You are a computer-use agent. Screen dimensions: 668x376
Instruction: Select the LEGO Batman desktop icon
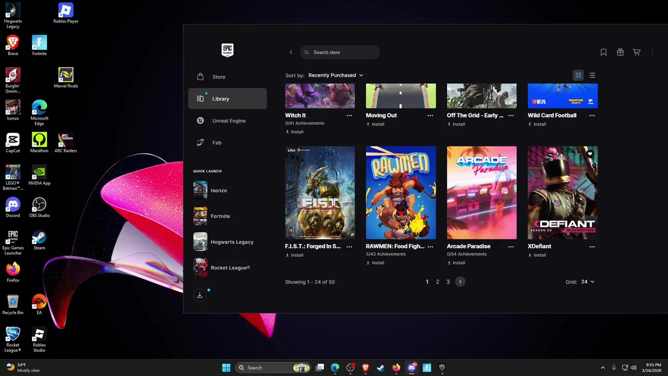[13, 178]
